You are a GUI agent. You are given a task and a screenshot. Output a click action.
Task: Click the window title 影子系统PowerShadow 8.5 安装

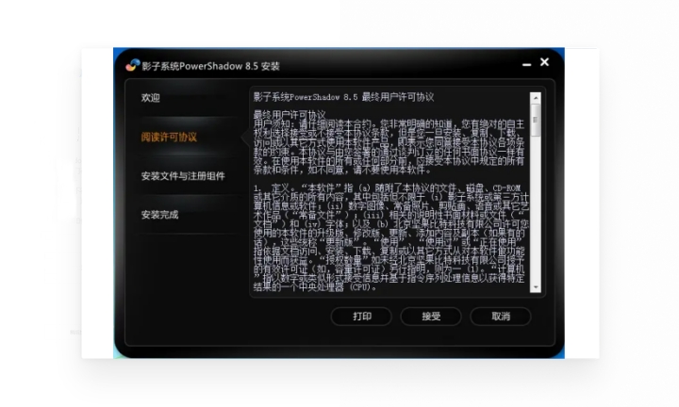pyautogui.click(x=211, y=66)
